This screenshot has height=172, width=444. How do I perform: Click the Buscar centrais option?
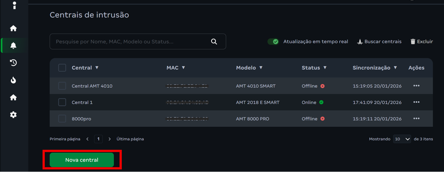(x=380, y=42)
